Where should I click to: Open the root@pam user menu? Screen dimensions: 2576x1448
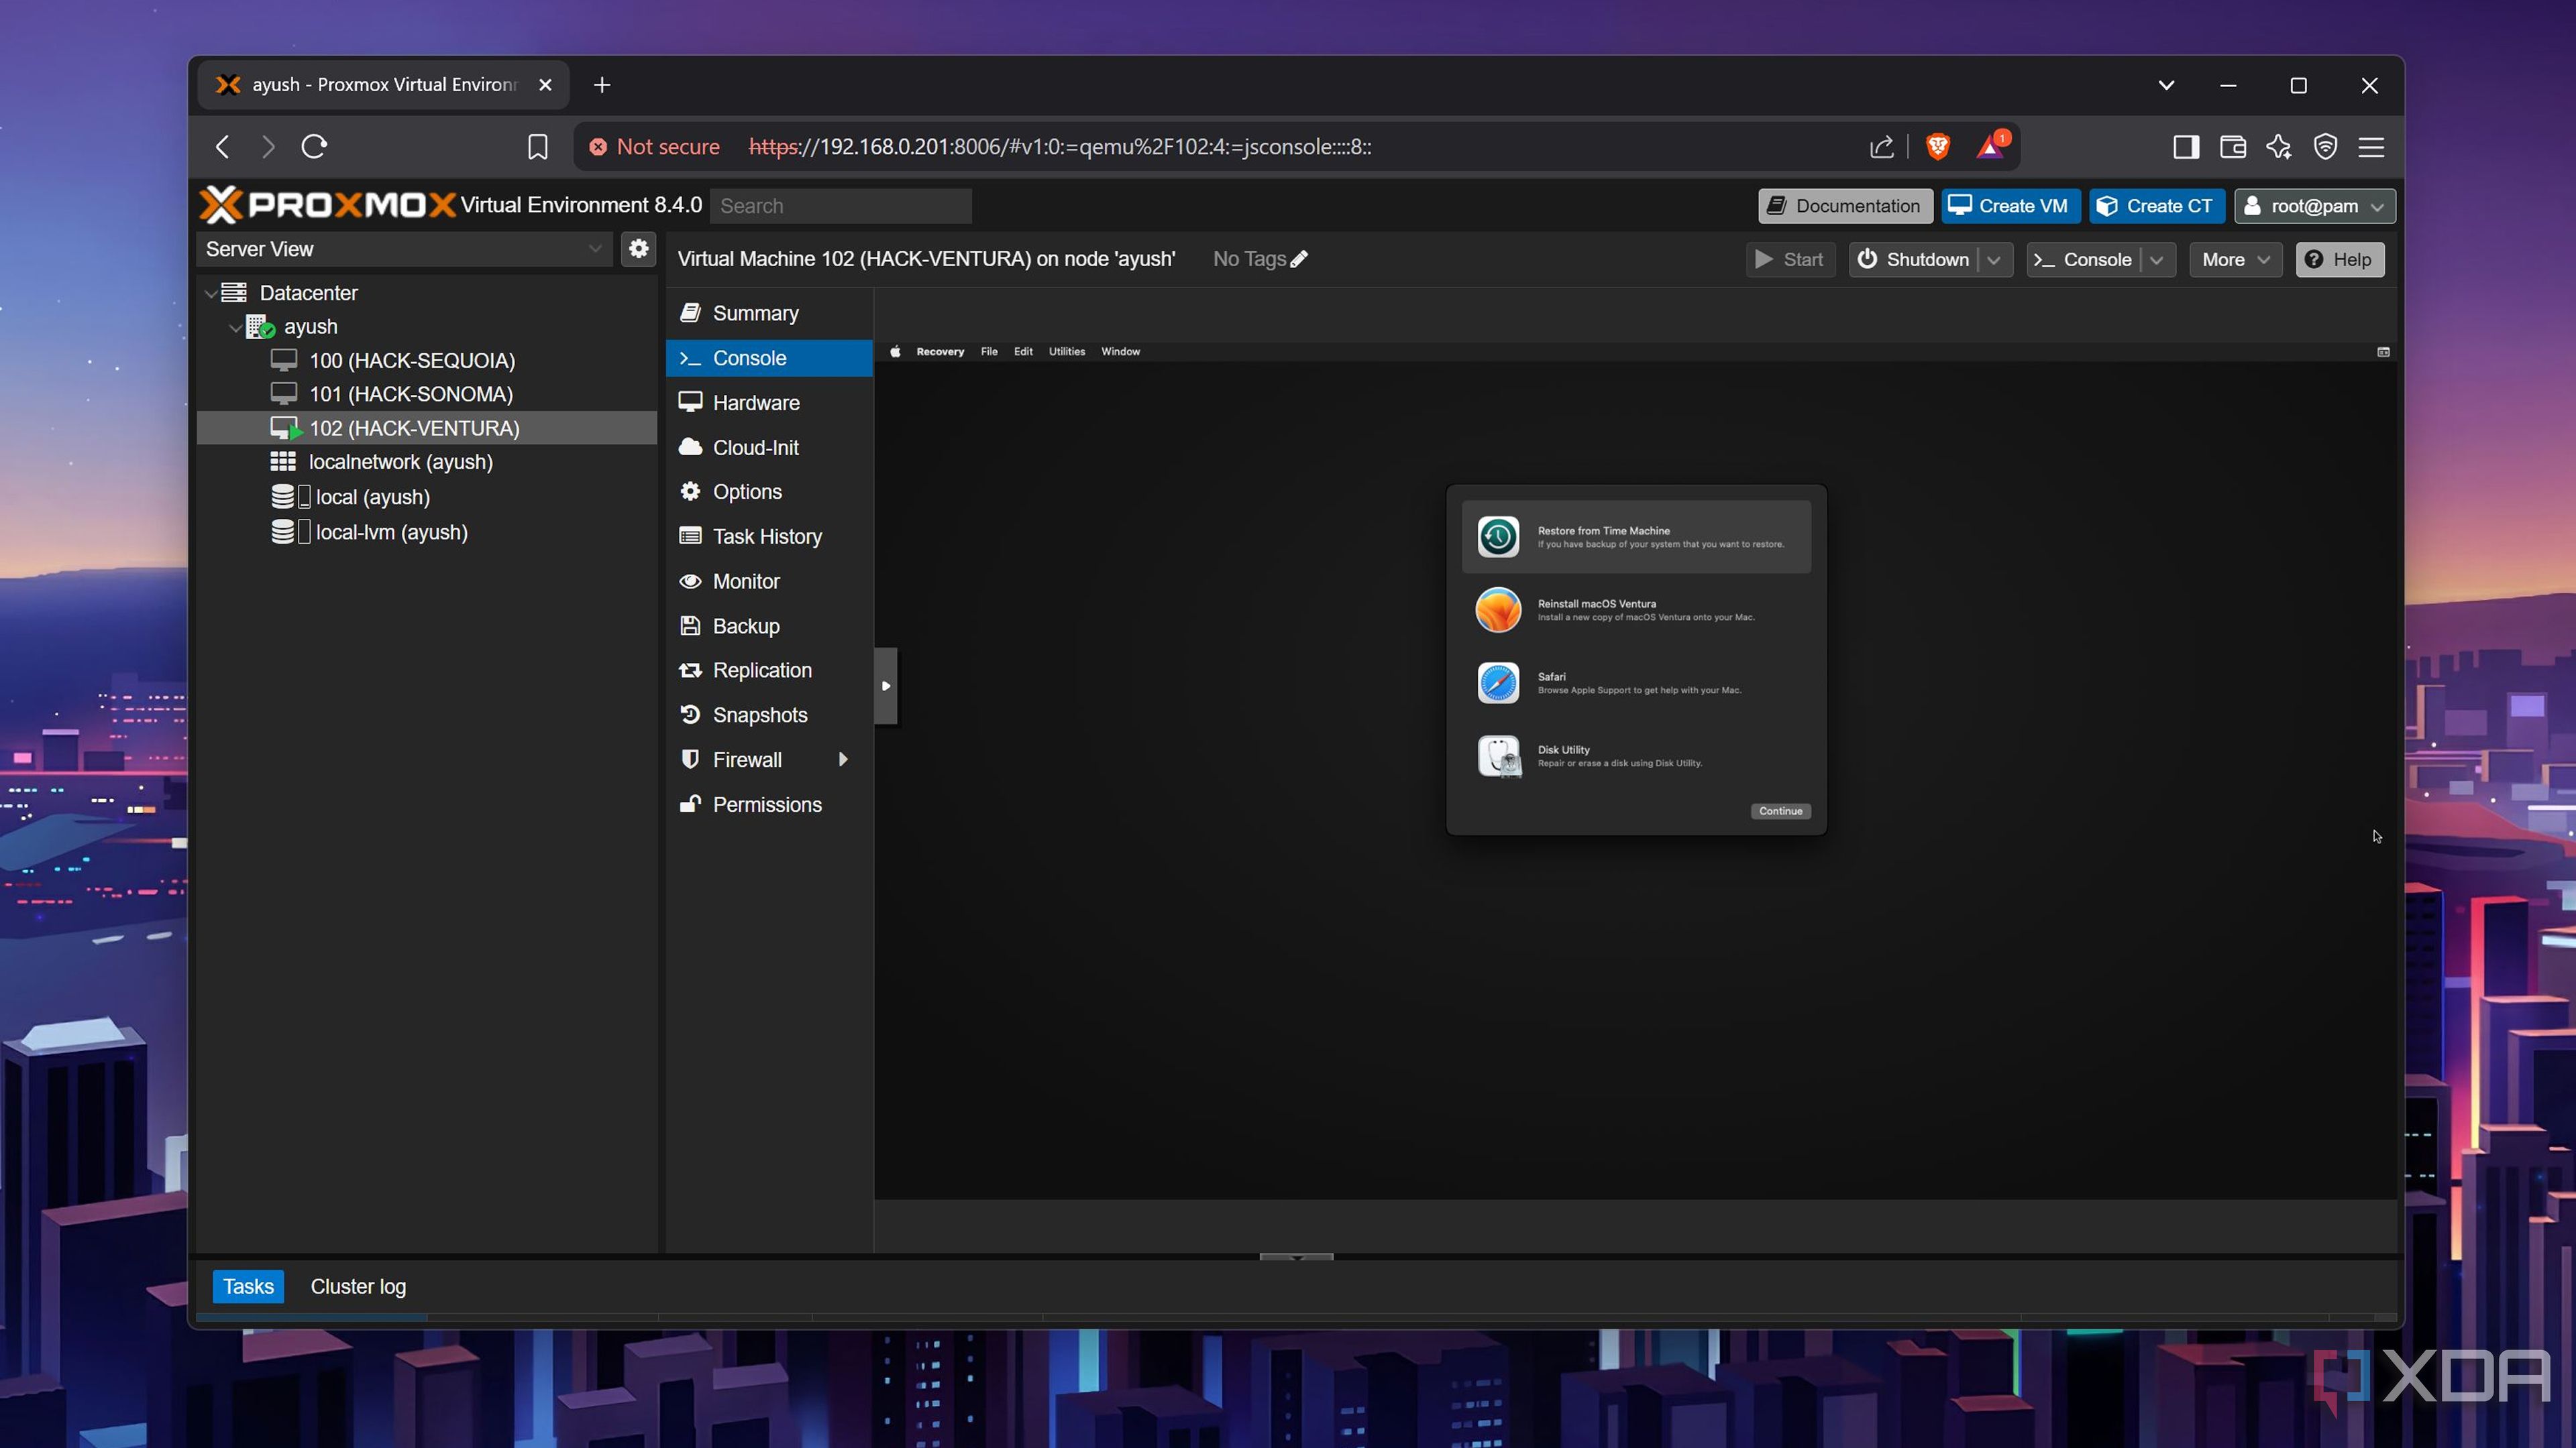(2314, 206)
